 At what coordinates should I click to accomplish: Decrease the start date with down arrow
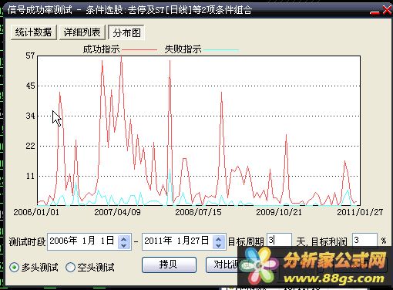point(123,245)
